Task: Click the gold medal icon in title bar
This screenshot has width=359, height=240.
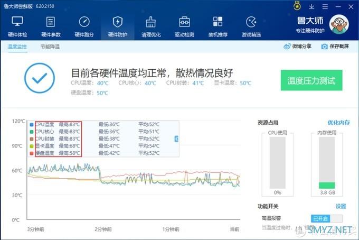Action: point(297,6)
